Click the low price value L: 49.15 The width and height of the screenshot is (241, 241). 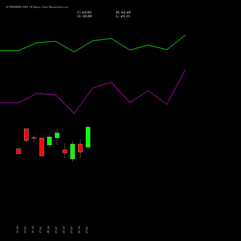[123, 16]
